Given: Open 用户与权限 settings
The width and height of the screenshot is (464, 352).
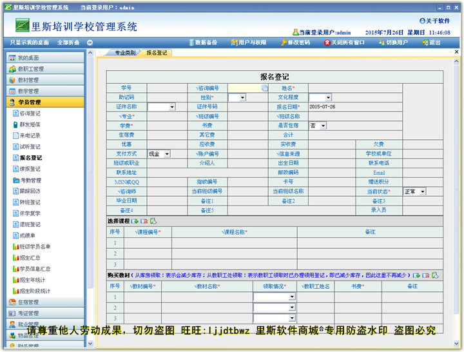Looking at the screenshot, I should point(249,43).
